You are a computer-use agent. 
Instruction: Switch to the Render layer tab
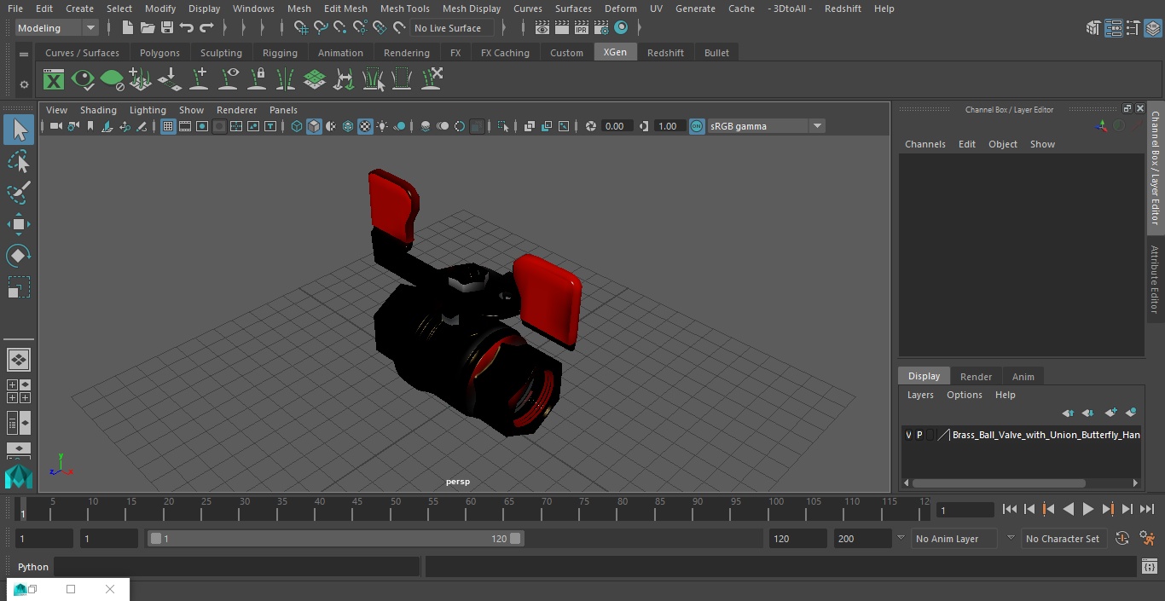(x=976, y=377)
